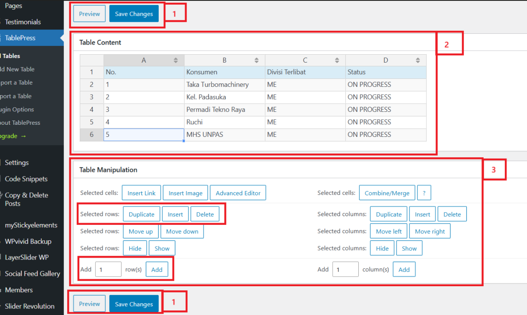Open the Code Snippets menu item
The image size is (527, 315).
(x=26, y=179)
